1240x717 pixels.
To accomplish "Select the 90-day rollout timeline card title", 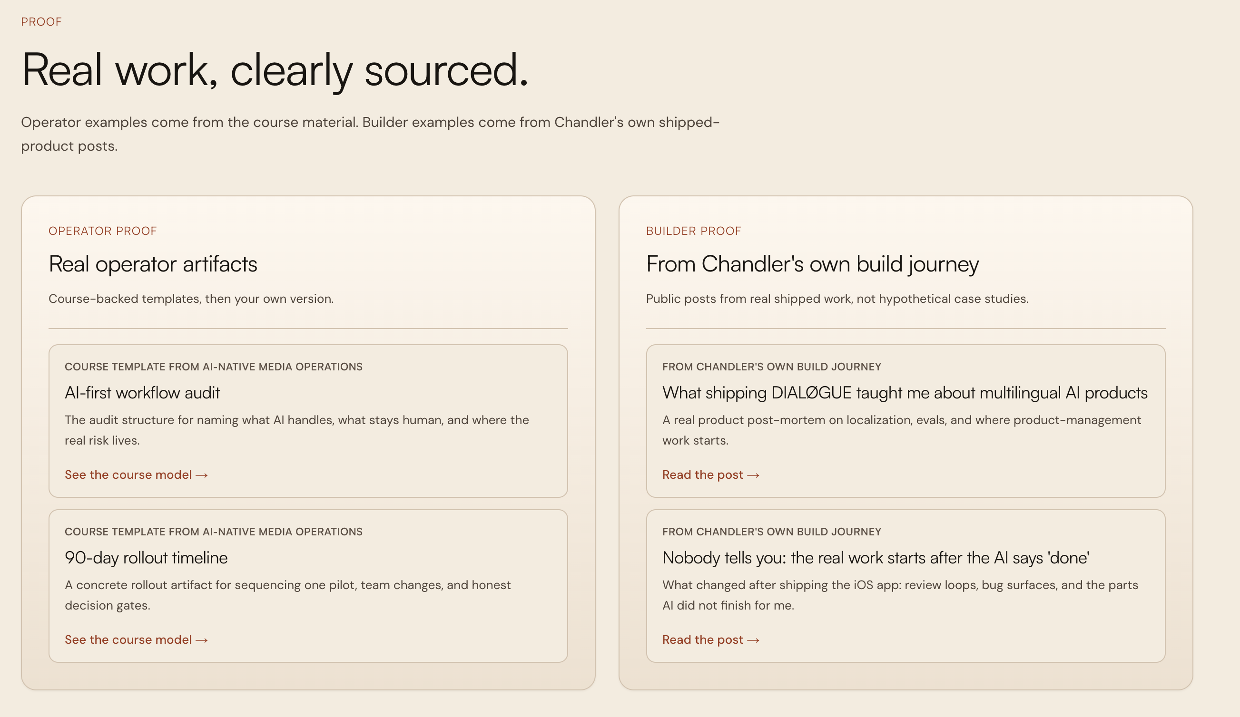I will tap(146, 558).
